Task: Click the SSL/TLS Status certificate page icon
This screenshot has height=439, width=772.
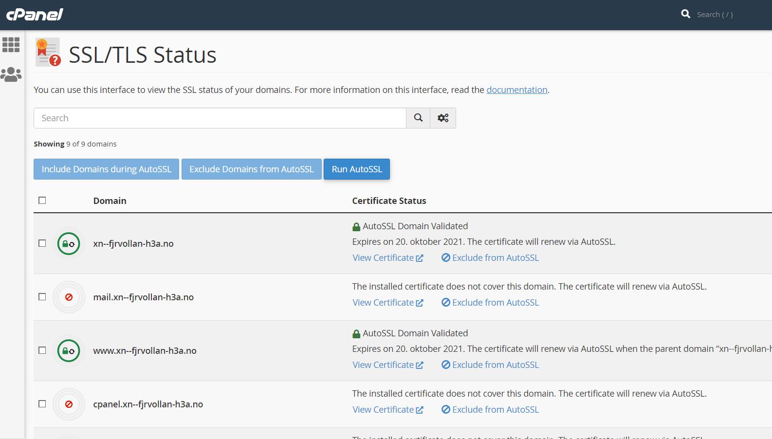Action: pyautogui.click(x=48, y=52)
